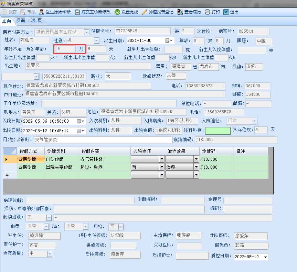Click the 打印 printer icon
297x272 pixels.
(208, 12)
